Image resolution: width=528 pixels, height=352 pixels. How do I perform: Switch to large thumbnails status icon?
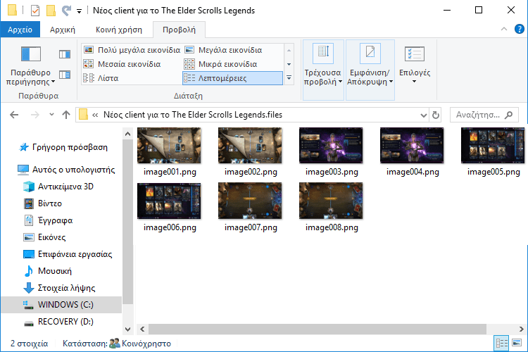click(x=517, y=344)
